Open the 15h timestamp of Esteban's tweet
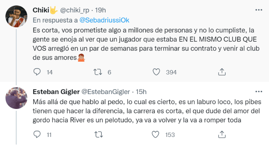 tap(140, 92)
